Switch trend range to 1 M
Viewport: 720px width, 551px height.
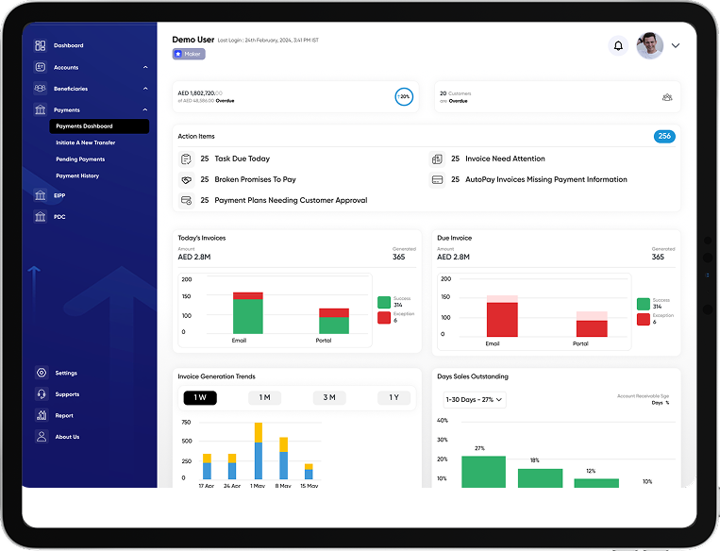coord(264,398)
